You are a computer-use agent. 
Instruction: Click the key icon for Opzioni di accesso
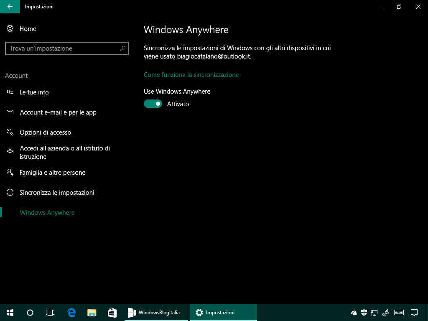click(10, 132)
